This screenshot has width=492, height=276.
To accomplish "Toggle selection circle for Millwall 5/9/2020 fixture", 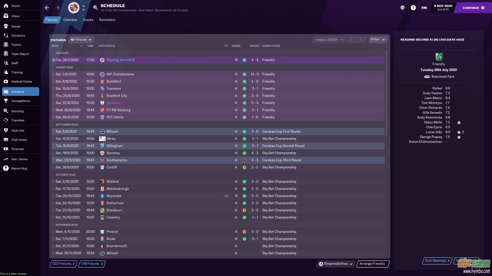I will point(54,131).
